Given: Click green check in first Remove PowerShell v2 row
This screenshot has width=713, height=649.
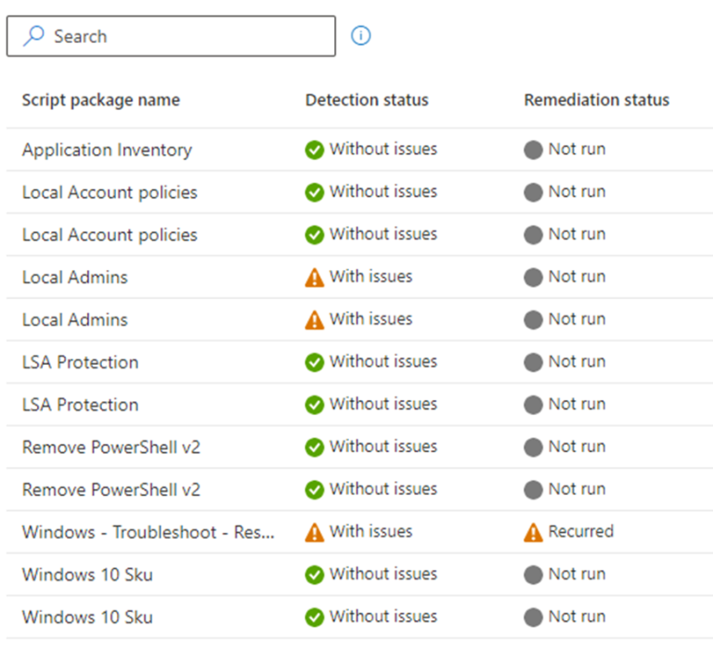Looking at the screenshot, I should coord(315,448).
